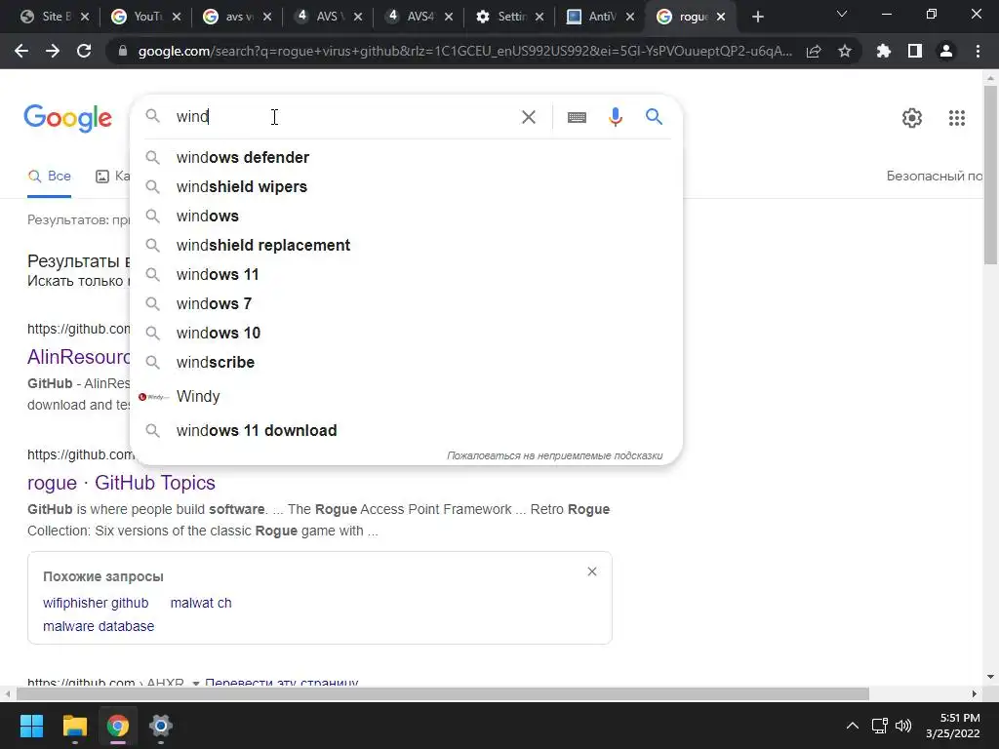The image size is (999, 749).
Task: Switch to the AntiV tab
Action: tap(601, 17)
